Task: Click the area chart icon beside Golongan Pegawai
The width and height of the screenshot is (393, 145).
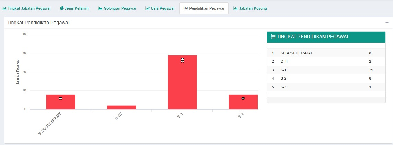Action: click(x=100, y=8)
